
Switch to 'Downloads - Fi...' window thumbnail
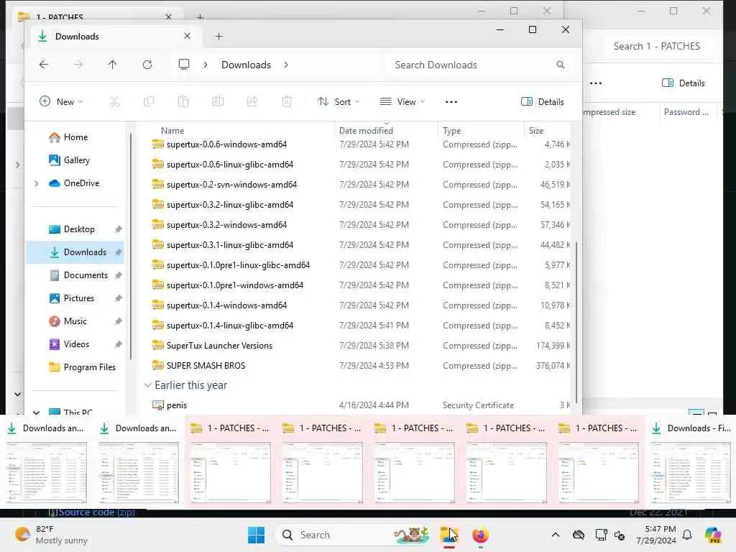690,463
